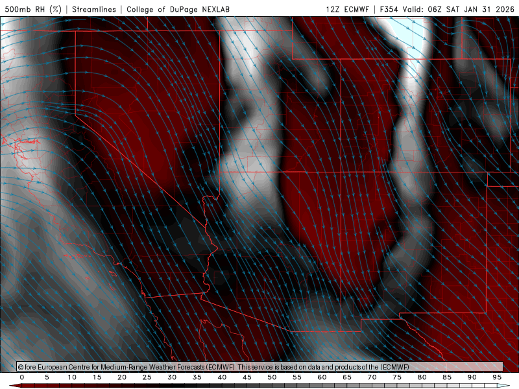Click the "55" label on the color scale

pos(297,377)
